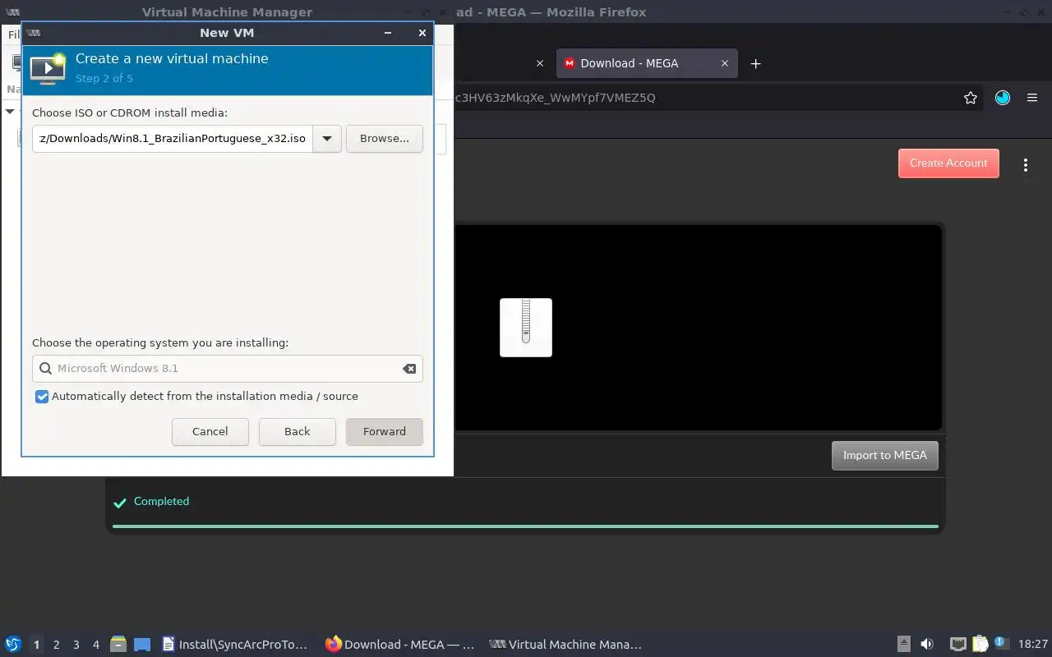This screenshot has width=1052, height=657.
Task: Click the clipboard manager tray icon
Action: [980, 645]
